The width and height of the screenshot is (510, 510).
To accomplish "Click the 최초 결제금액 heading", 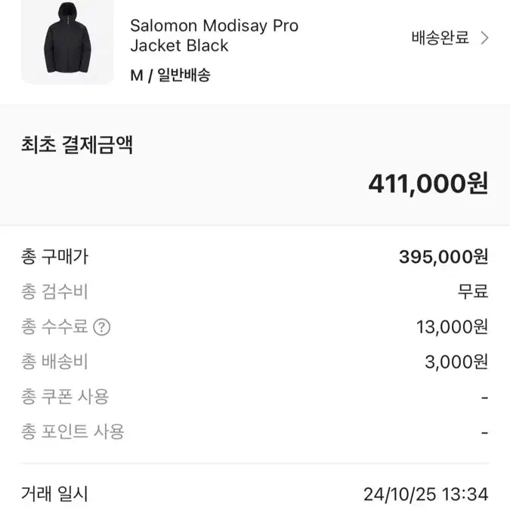I will coord(77,145).
